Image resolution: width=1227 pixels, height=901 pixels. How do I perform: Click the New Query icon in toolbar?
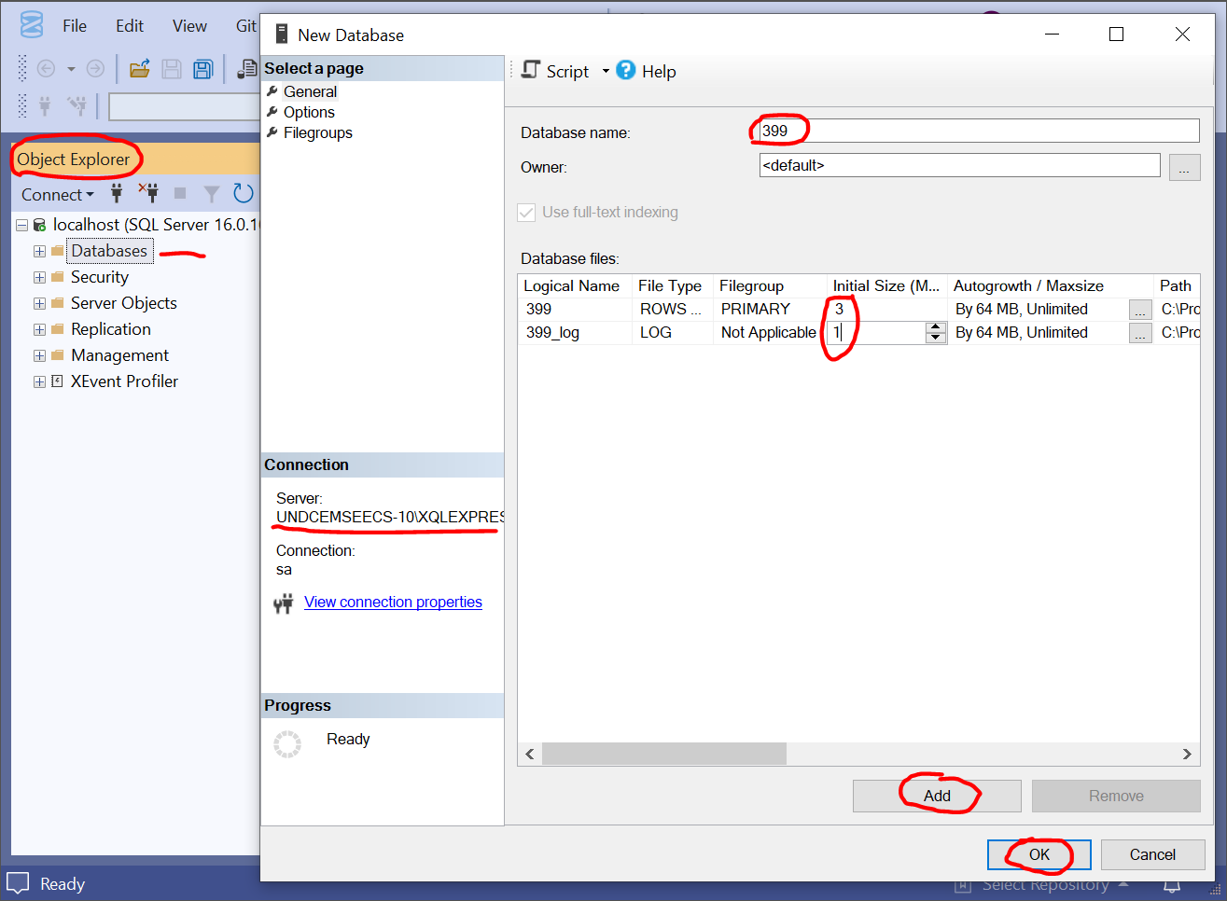247,69
